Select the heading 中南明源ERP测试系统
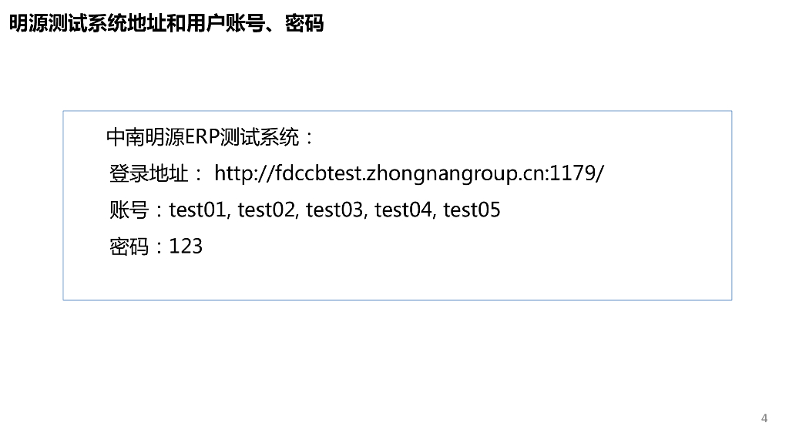Viewport: 789px width, 443px height. (210, 138)
